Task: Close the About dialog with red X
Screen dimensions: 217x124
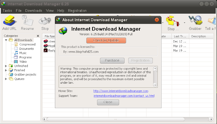Action: (x=157, y=20)
